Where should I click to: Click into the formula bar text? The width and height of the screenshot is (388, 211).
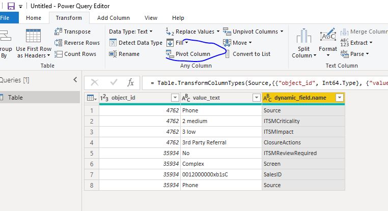click(x=265, y=83)
